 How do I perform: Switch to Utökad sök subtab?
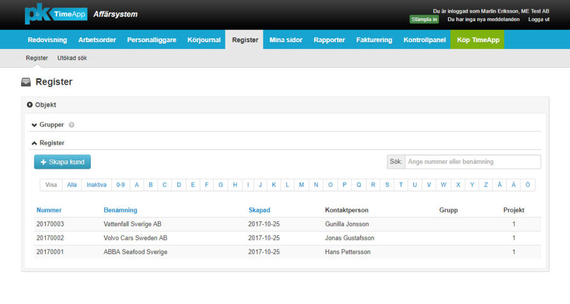(72, 58)
